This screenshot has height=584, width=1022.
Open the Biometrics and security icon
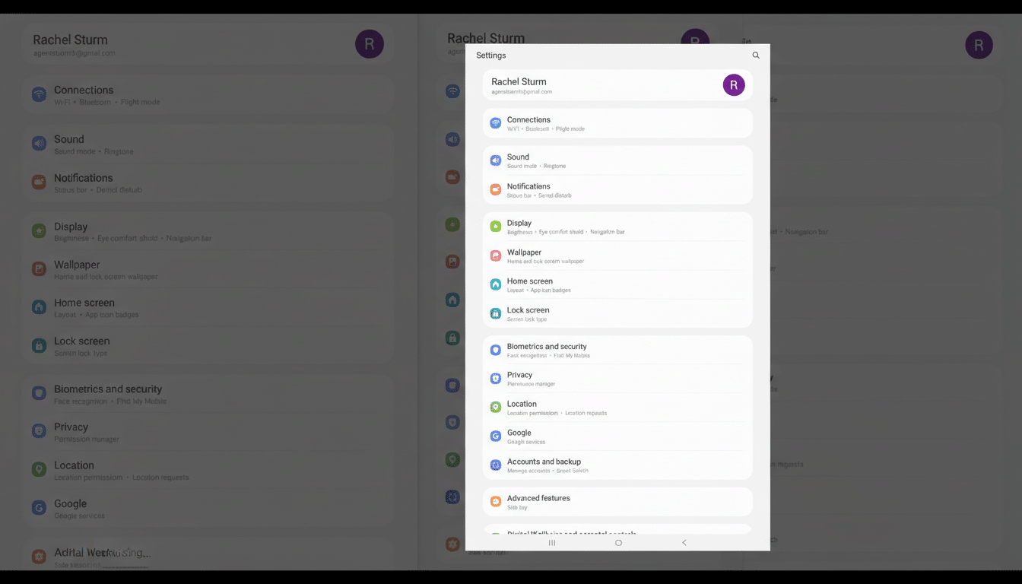[494, 350]
